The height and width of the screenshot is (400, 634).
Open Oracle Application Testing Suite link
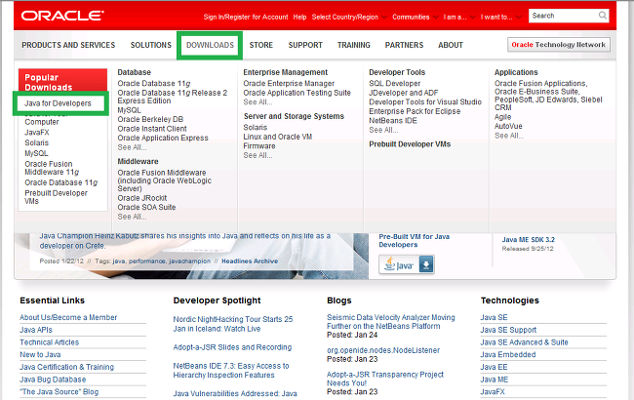[297, 93]
